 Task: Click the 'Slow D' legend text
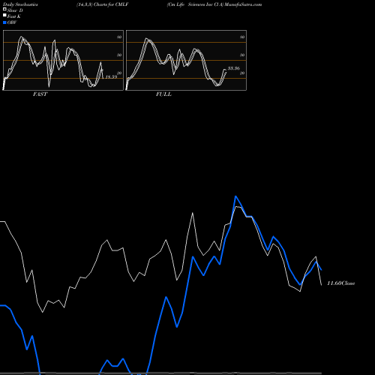pos(15,10)
